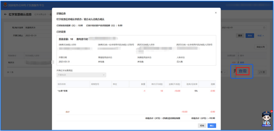The image size is (274, 131).
Task: Click the 已入账 status value
Action: (180, 62)
